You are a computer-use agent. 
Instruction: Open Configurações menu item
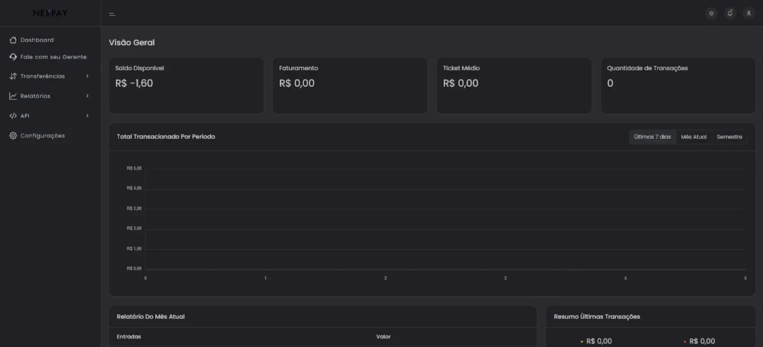(42, 136)
